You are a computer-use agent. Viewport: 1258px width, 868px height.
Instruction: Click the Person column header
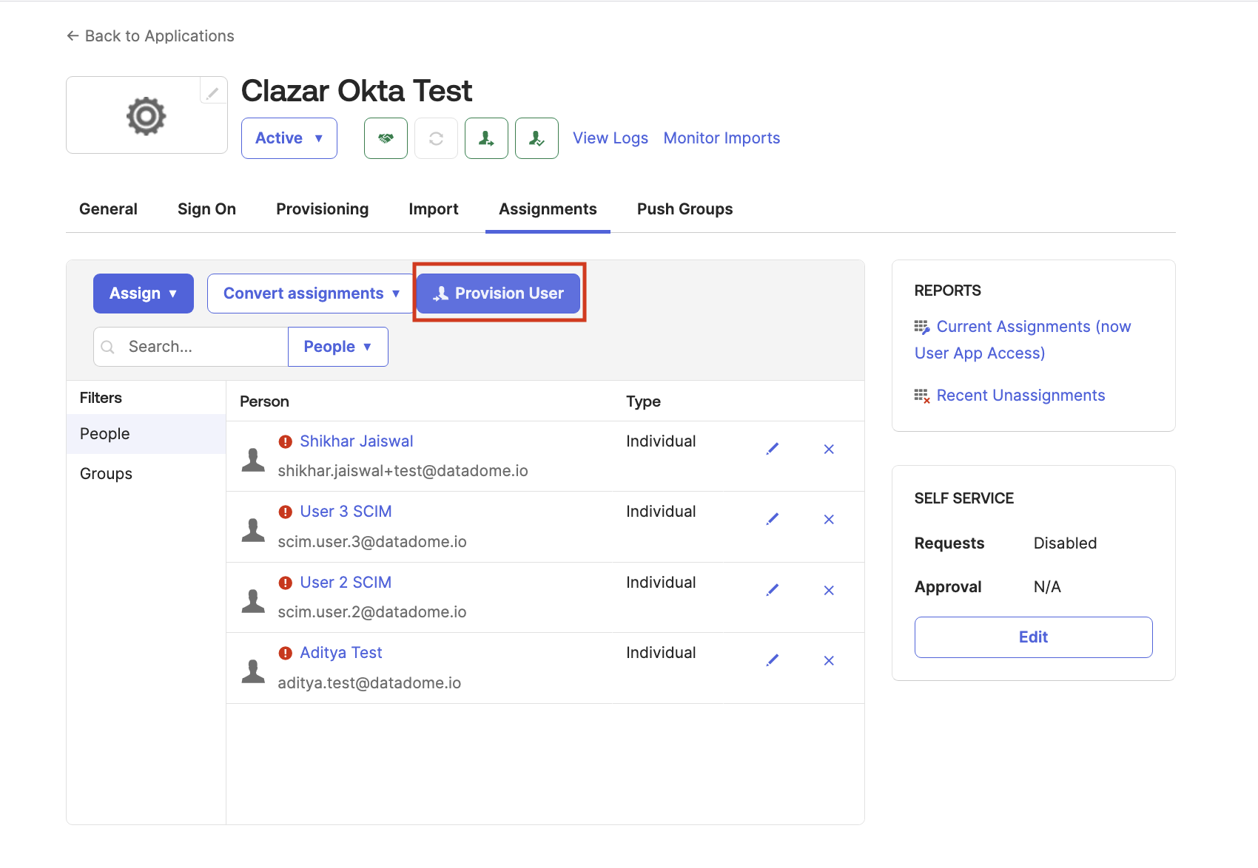pos(264,401)
